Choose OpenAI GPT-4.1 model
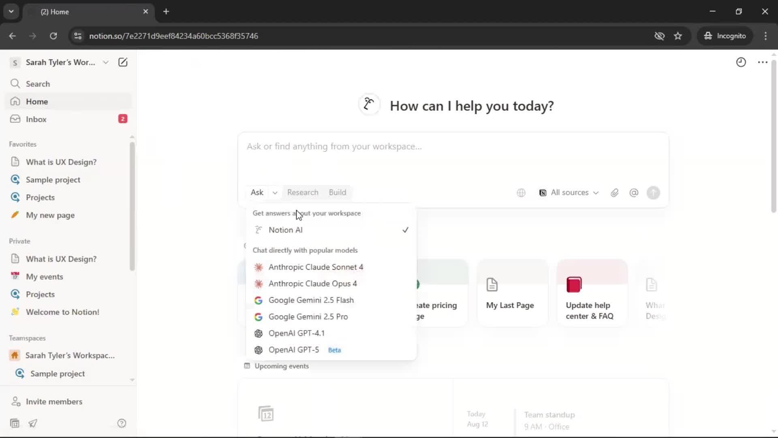 click(x=331, y=333)
